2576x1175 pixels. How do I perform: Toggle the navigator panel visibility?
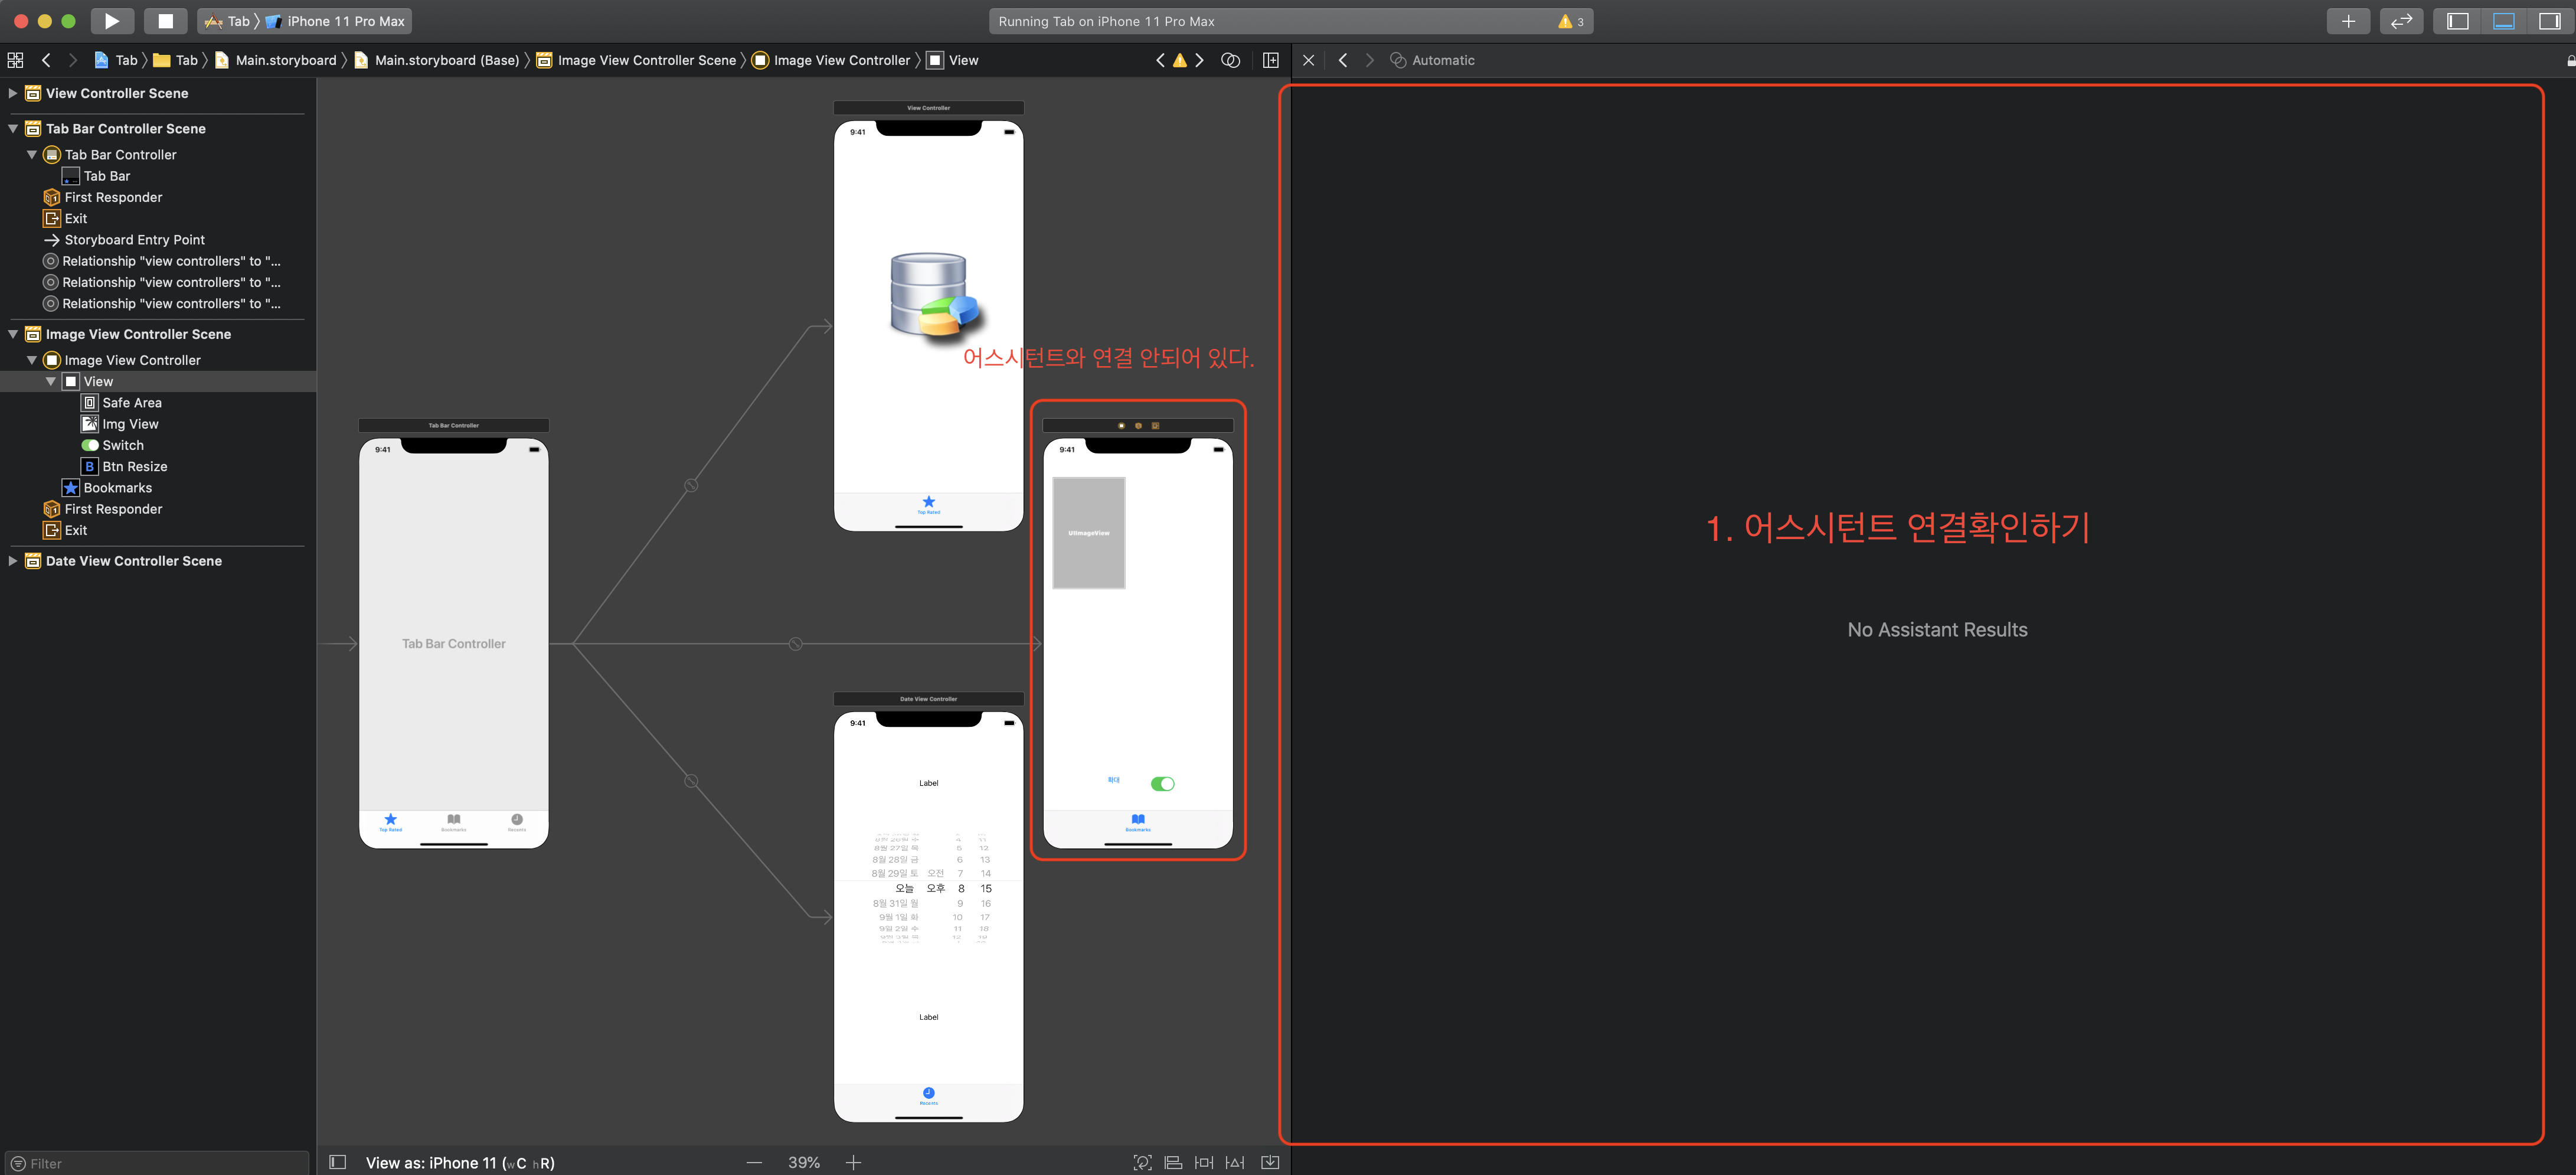pos(2457,21)
